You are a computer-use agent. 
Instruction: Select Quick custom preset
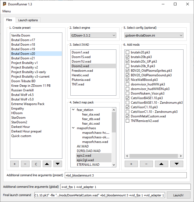(36, 136)
